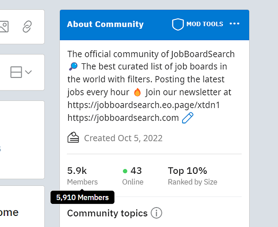Click the link icon in the post toolbar
Viewport: 278px width, 227px height.
point(27,27)
